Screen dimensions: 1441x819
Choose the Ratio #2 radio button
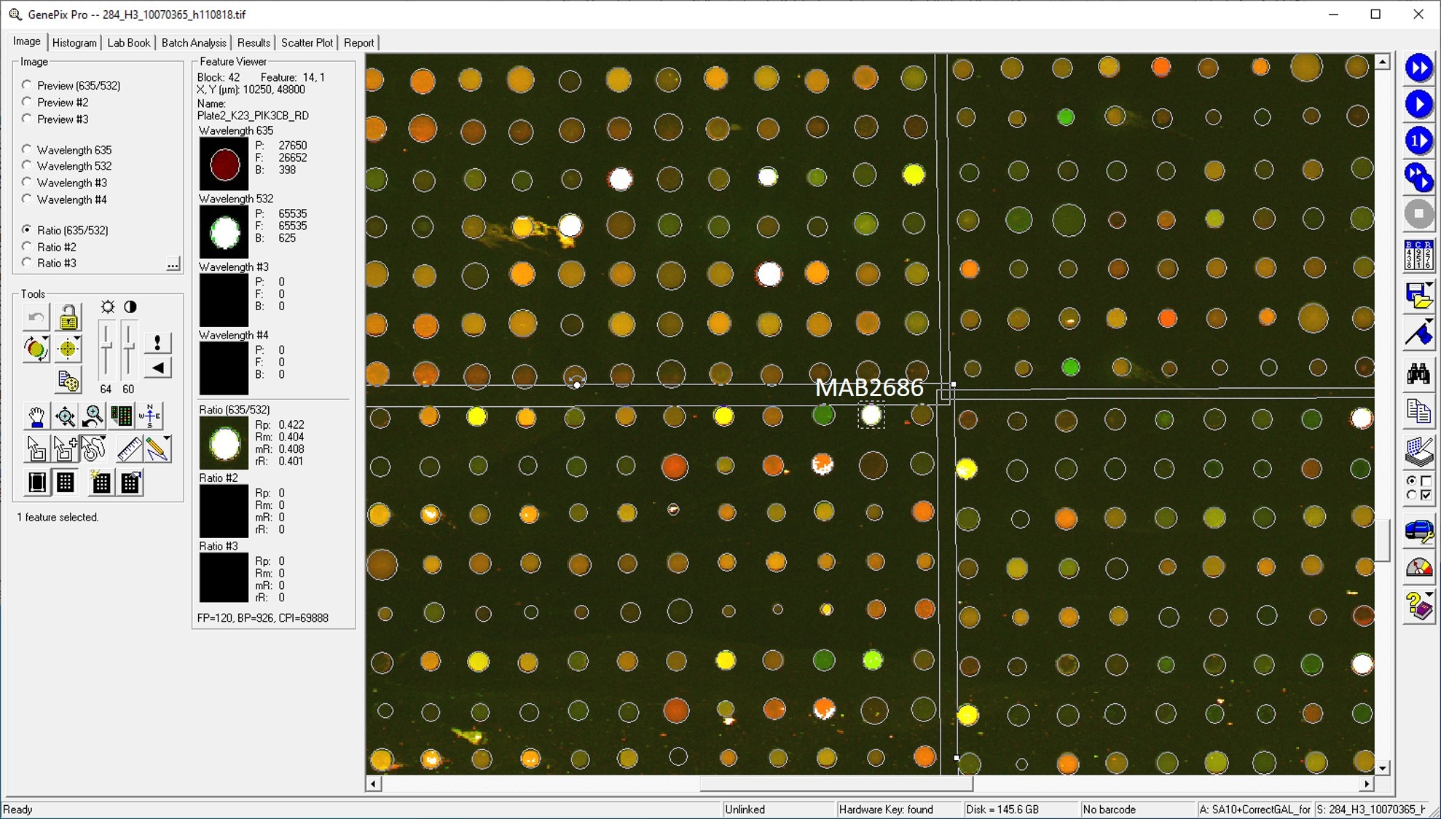click(27, 247)
